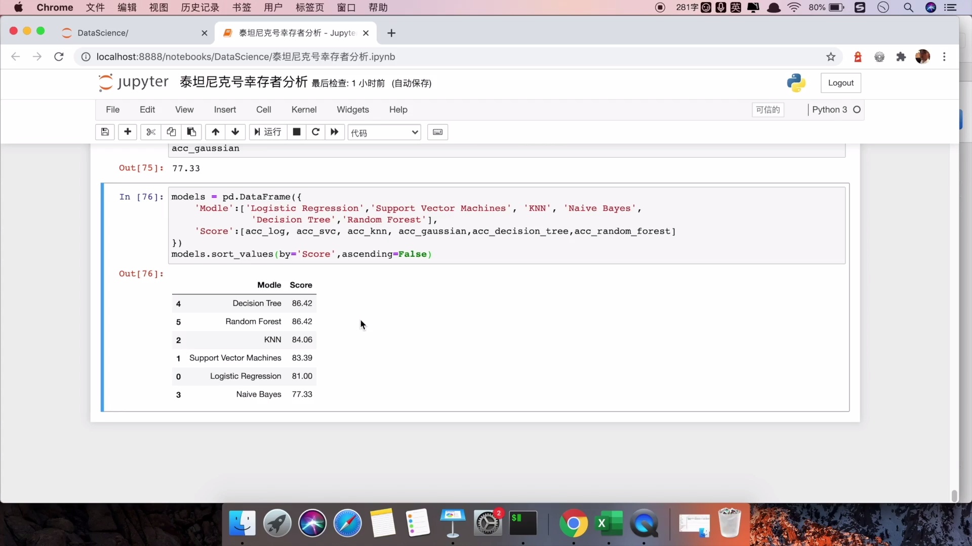Copy selected cells icon in toolbar
The width and height of the screenshot is (972, 546).
[x=171, y=132]
